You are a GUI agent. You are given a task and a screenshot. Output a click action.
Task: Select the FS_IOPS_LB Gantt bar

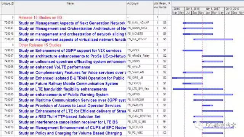[188, 78]
